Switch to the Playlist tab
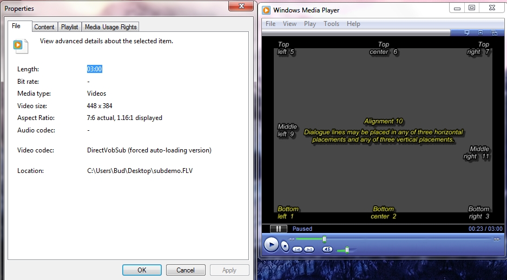This screenshot has height=280, width=507. pos(69,27)
